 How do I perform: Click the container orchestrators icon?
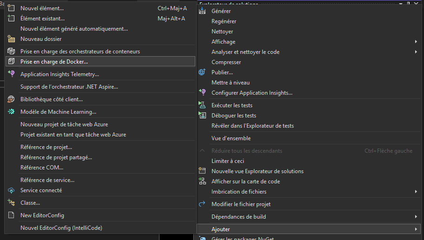click(x=11, y=51)
